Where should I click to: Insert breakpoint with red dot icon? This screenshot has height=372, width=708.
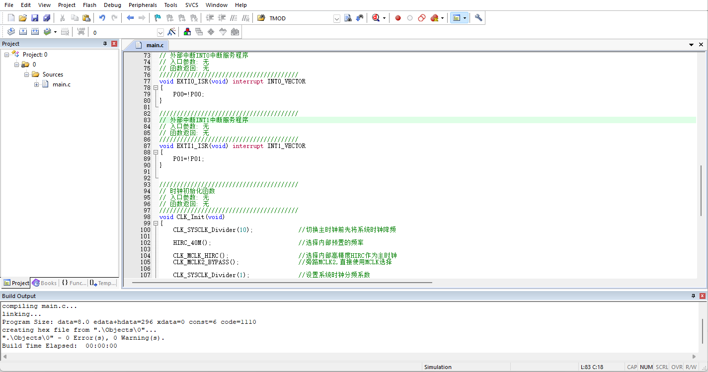coord(398,18)
